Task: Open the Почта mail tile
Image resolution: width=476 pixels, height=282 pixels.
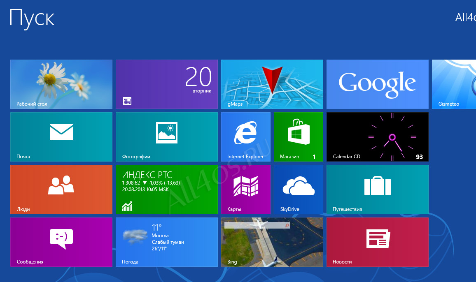Action: point(61,137)
